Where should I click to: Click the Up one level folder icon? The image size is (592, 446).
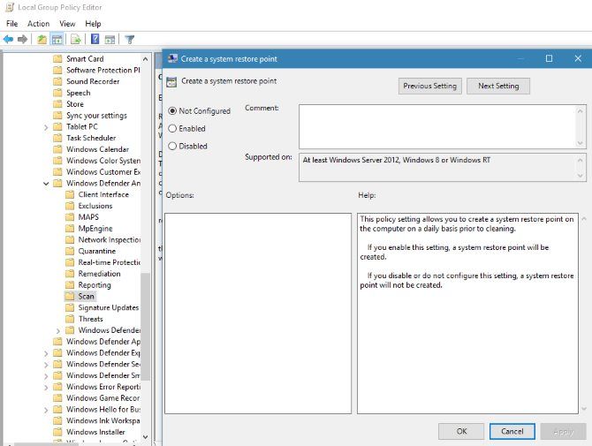[42, 39]
